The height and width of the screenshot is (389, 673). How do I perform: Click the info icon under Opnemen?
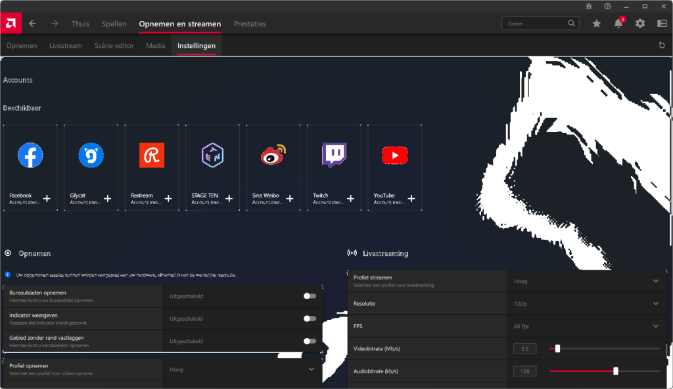point(8,275)
